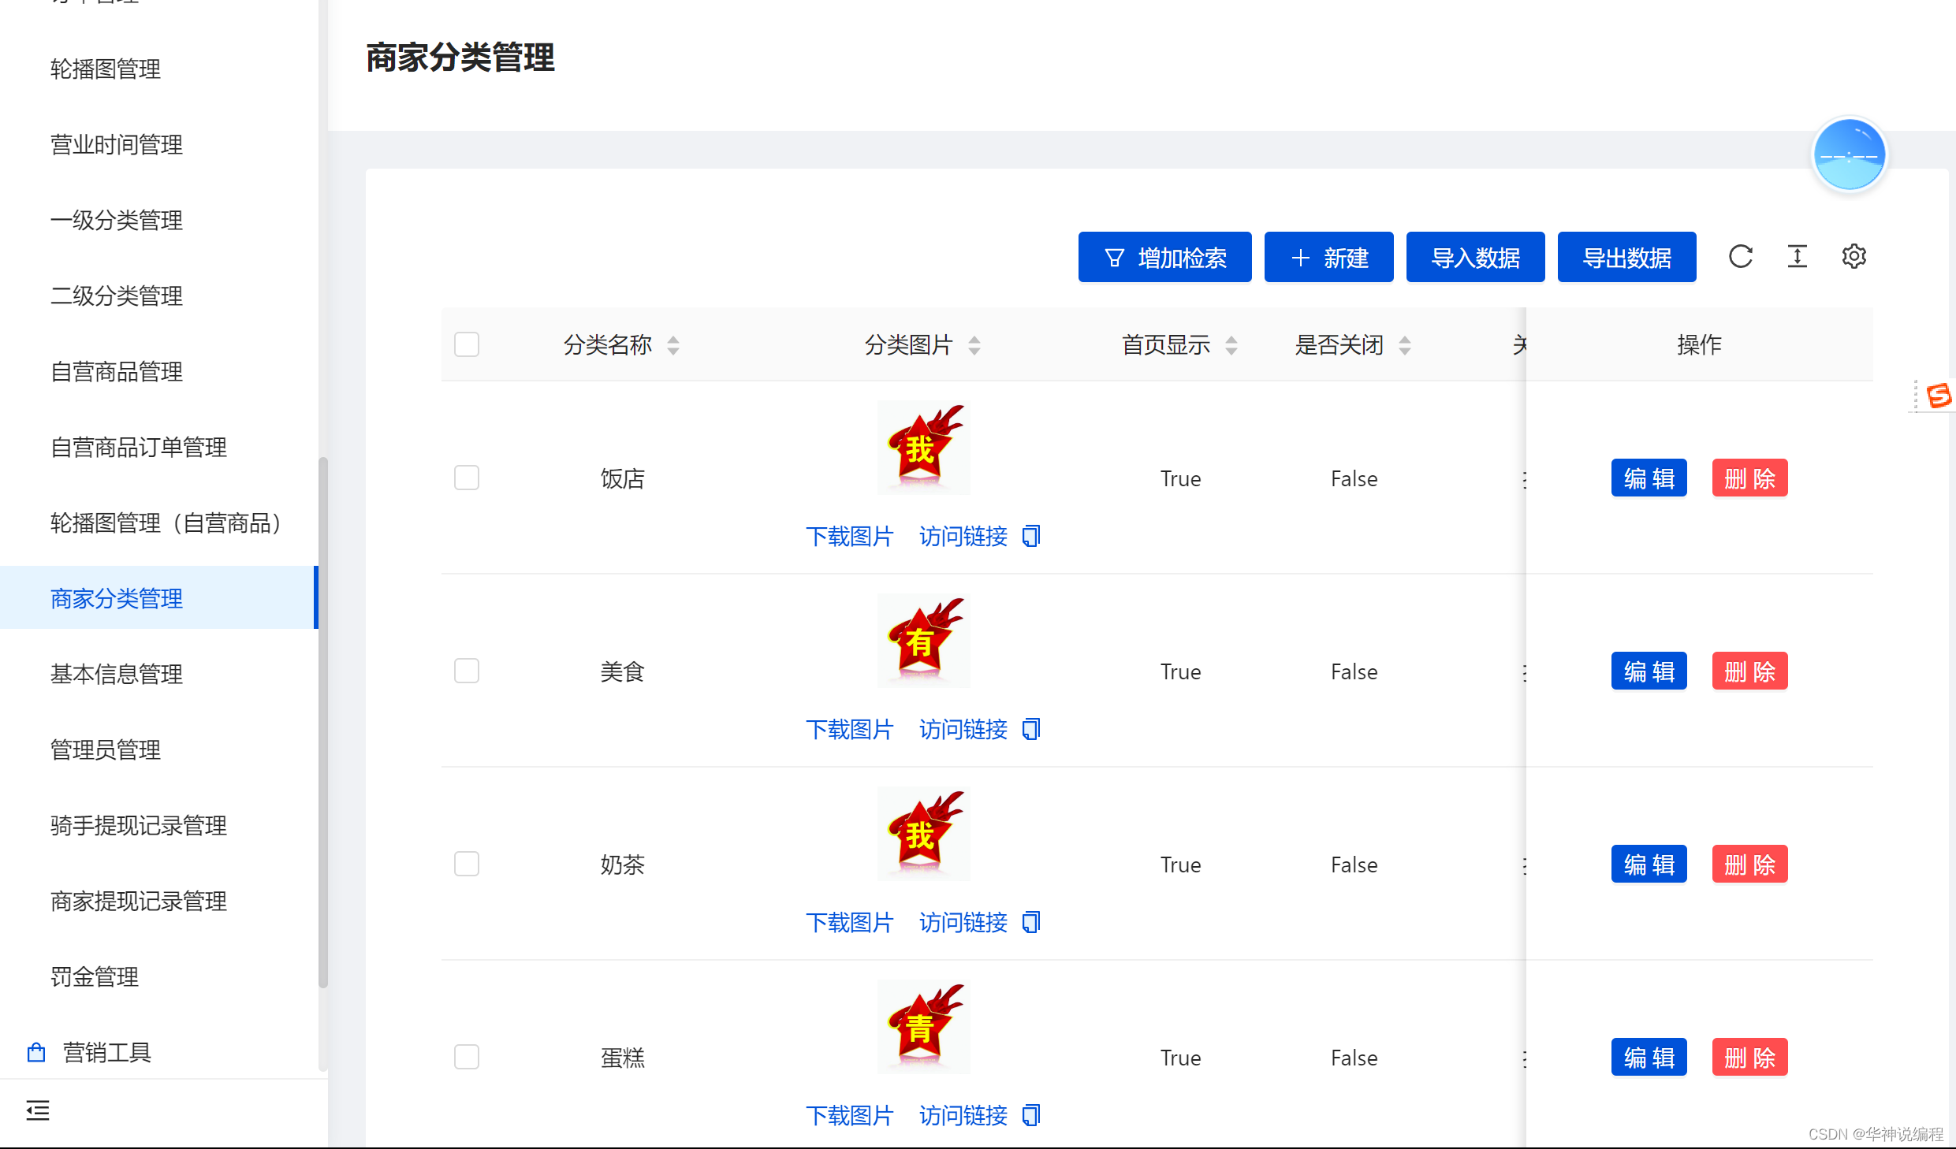Collapse sidebar with the bottom menu-fold icon

coord(37,1110)
